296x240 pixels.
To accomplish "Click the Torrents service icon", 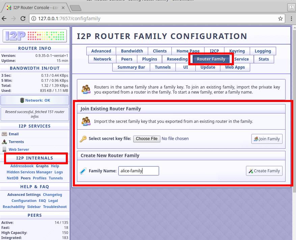I will [4, 142].
